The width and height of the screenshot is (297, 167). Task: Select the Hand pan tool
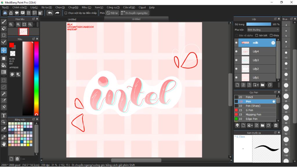pyautogui.click(x=3, y=144)
